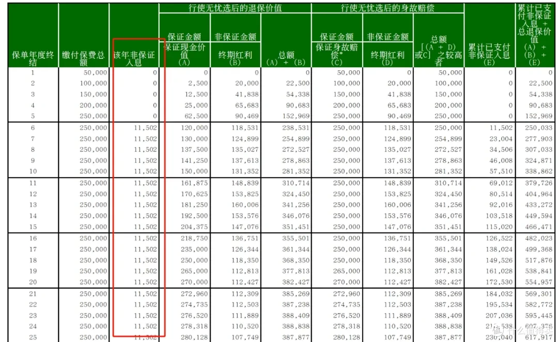Click cumulative income value 115,020

499,227
